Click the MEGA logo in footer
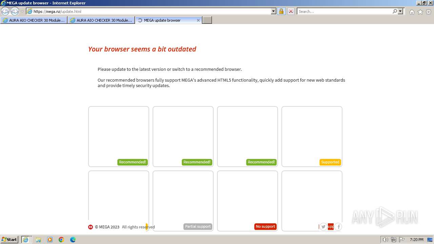This screenshot has width=434, height=244. tap(91, 227)
